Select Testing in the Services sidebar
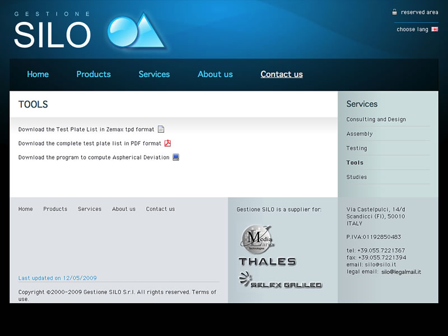Image resolution: width=448 pixels, height=336 pixels. tap(357, 148)
